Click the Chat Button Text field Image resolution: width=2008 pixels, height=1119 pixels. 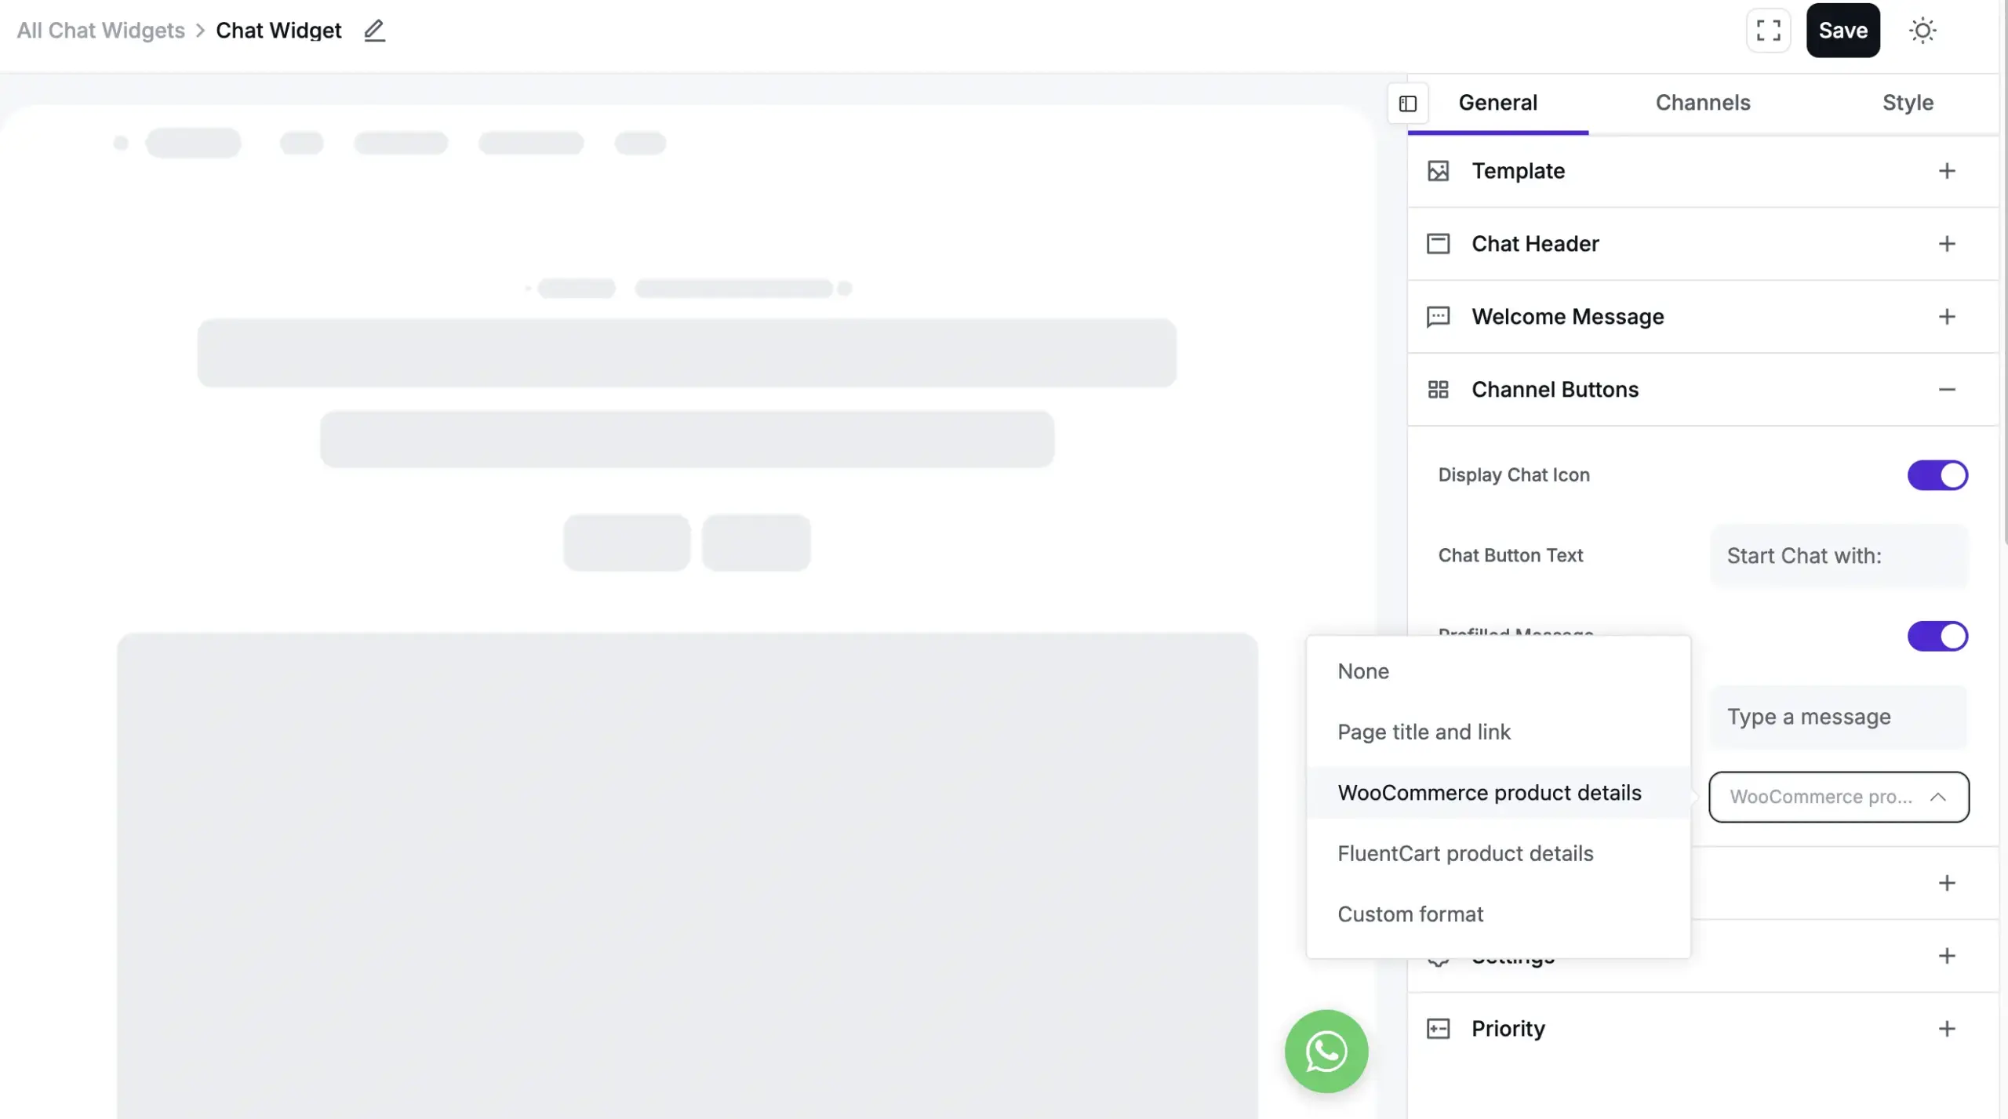(1839, 556)
